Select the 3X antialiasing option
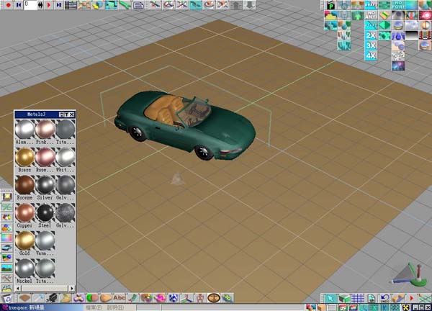Image resolution: width=432 pixels, height=311 pixels. click(x=371, y=45)
